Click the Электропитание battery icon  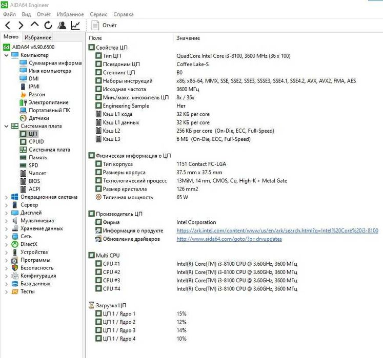point(23,102)
